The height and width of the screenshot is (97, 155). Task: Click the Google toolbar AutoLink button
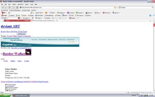[47, 18]
